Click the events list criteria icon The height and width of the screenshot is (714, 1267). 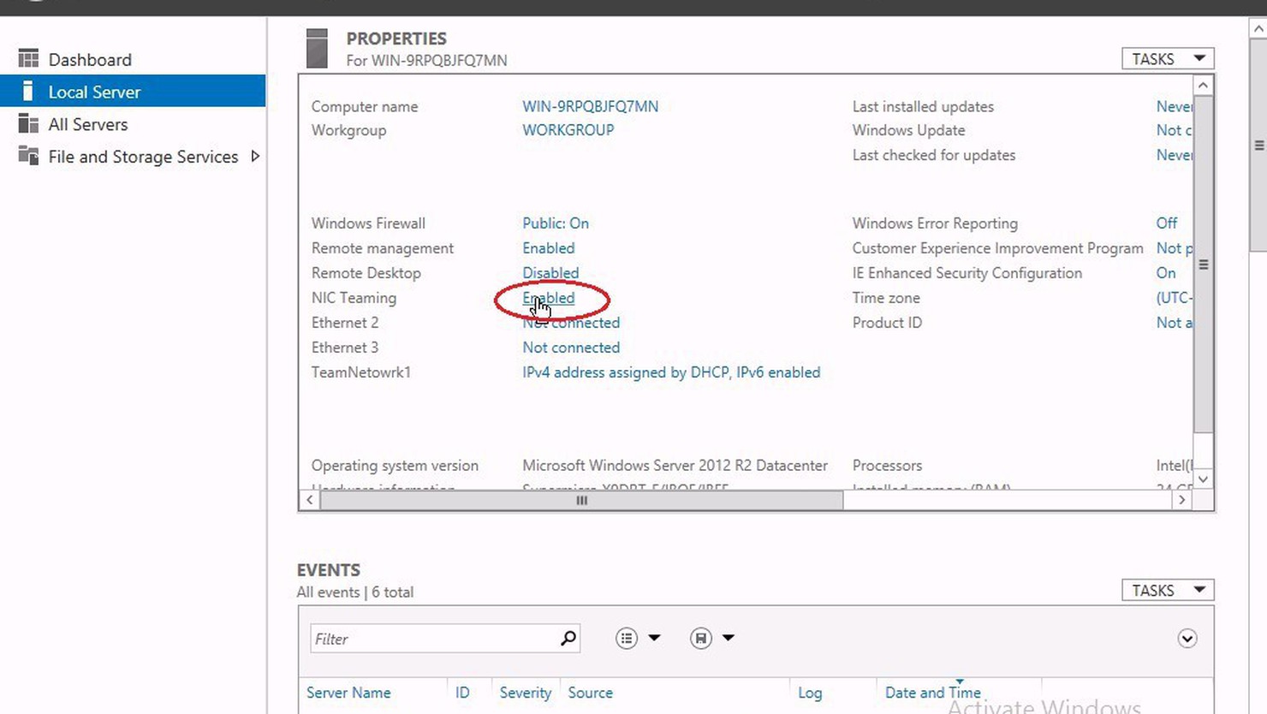(627, 638)
